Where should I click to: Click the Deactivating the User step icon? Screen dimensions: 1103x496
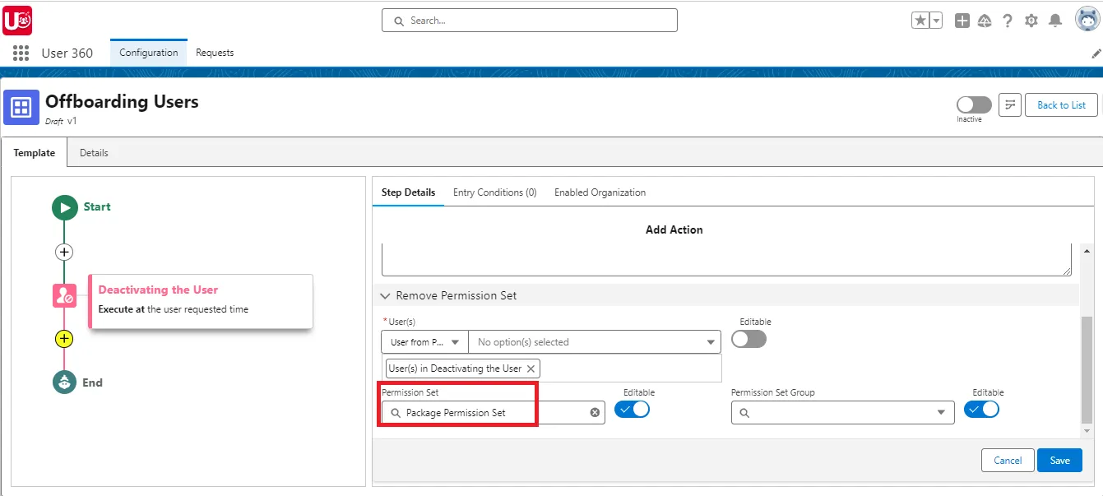[65, 295]
